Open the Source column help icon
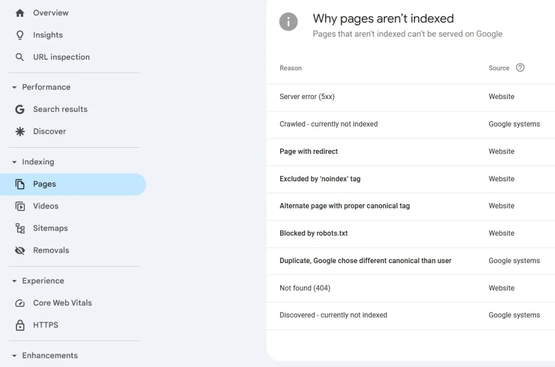 [520, 68]
